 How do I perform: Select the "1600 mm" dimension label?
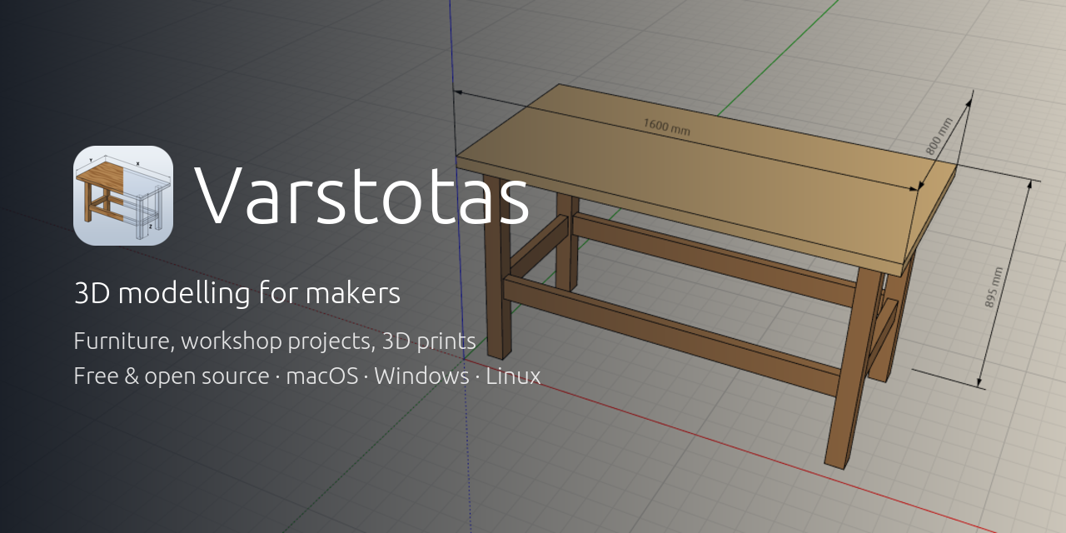pos(666,127)
